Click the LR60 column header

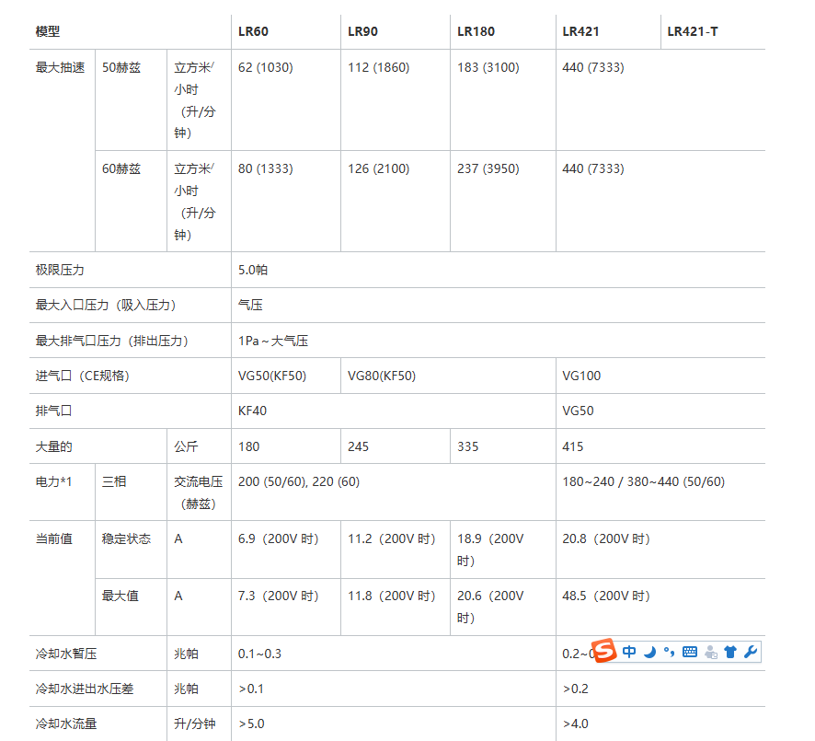click(x=253, y=31)
